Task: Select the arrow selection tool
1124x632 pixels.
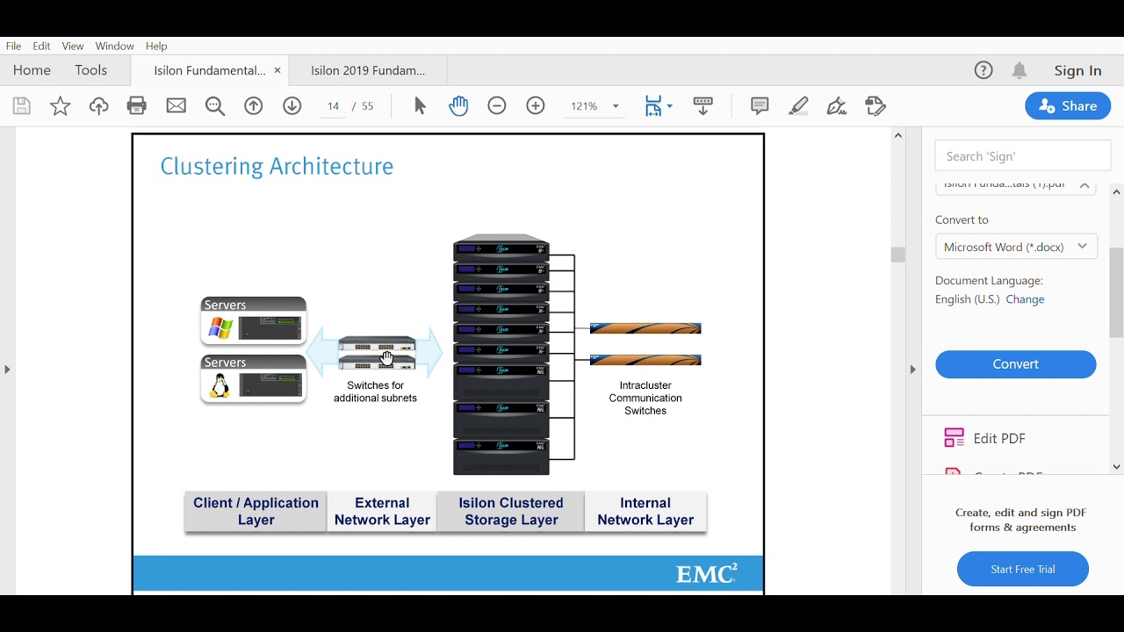Action: click(x=420, y=106)
